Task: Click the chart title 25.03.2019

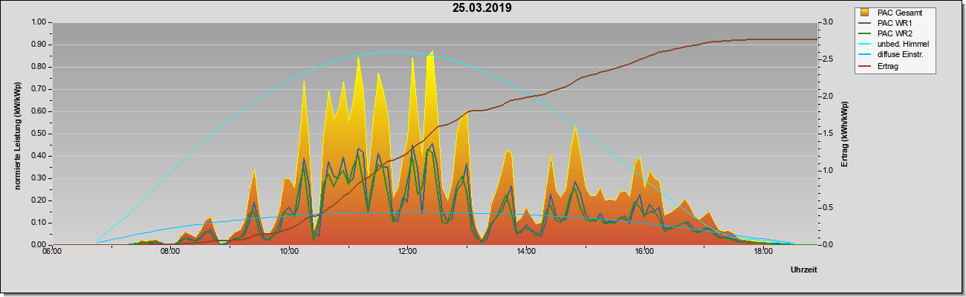Action: pos(482,8)
